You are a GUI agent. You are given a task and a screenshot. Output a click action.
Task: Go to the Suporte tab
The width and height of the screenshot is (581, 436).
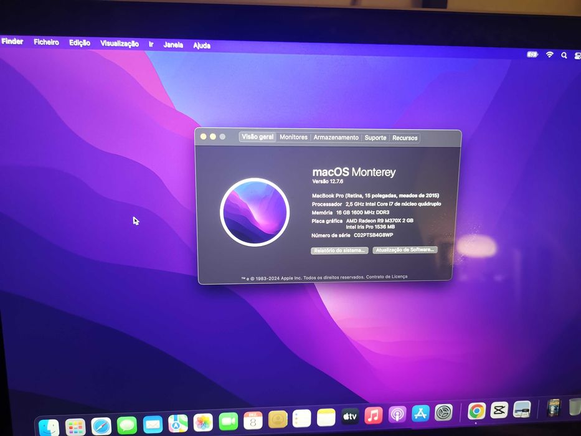[x=376, y=138]
